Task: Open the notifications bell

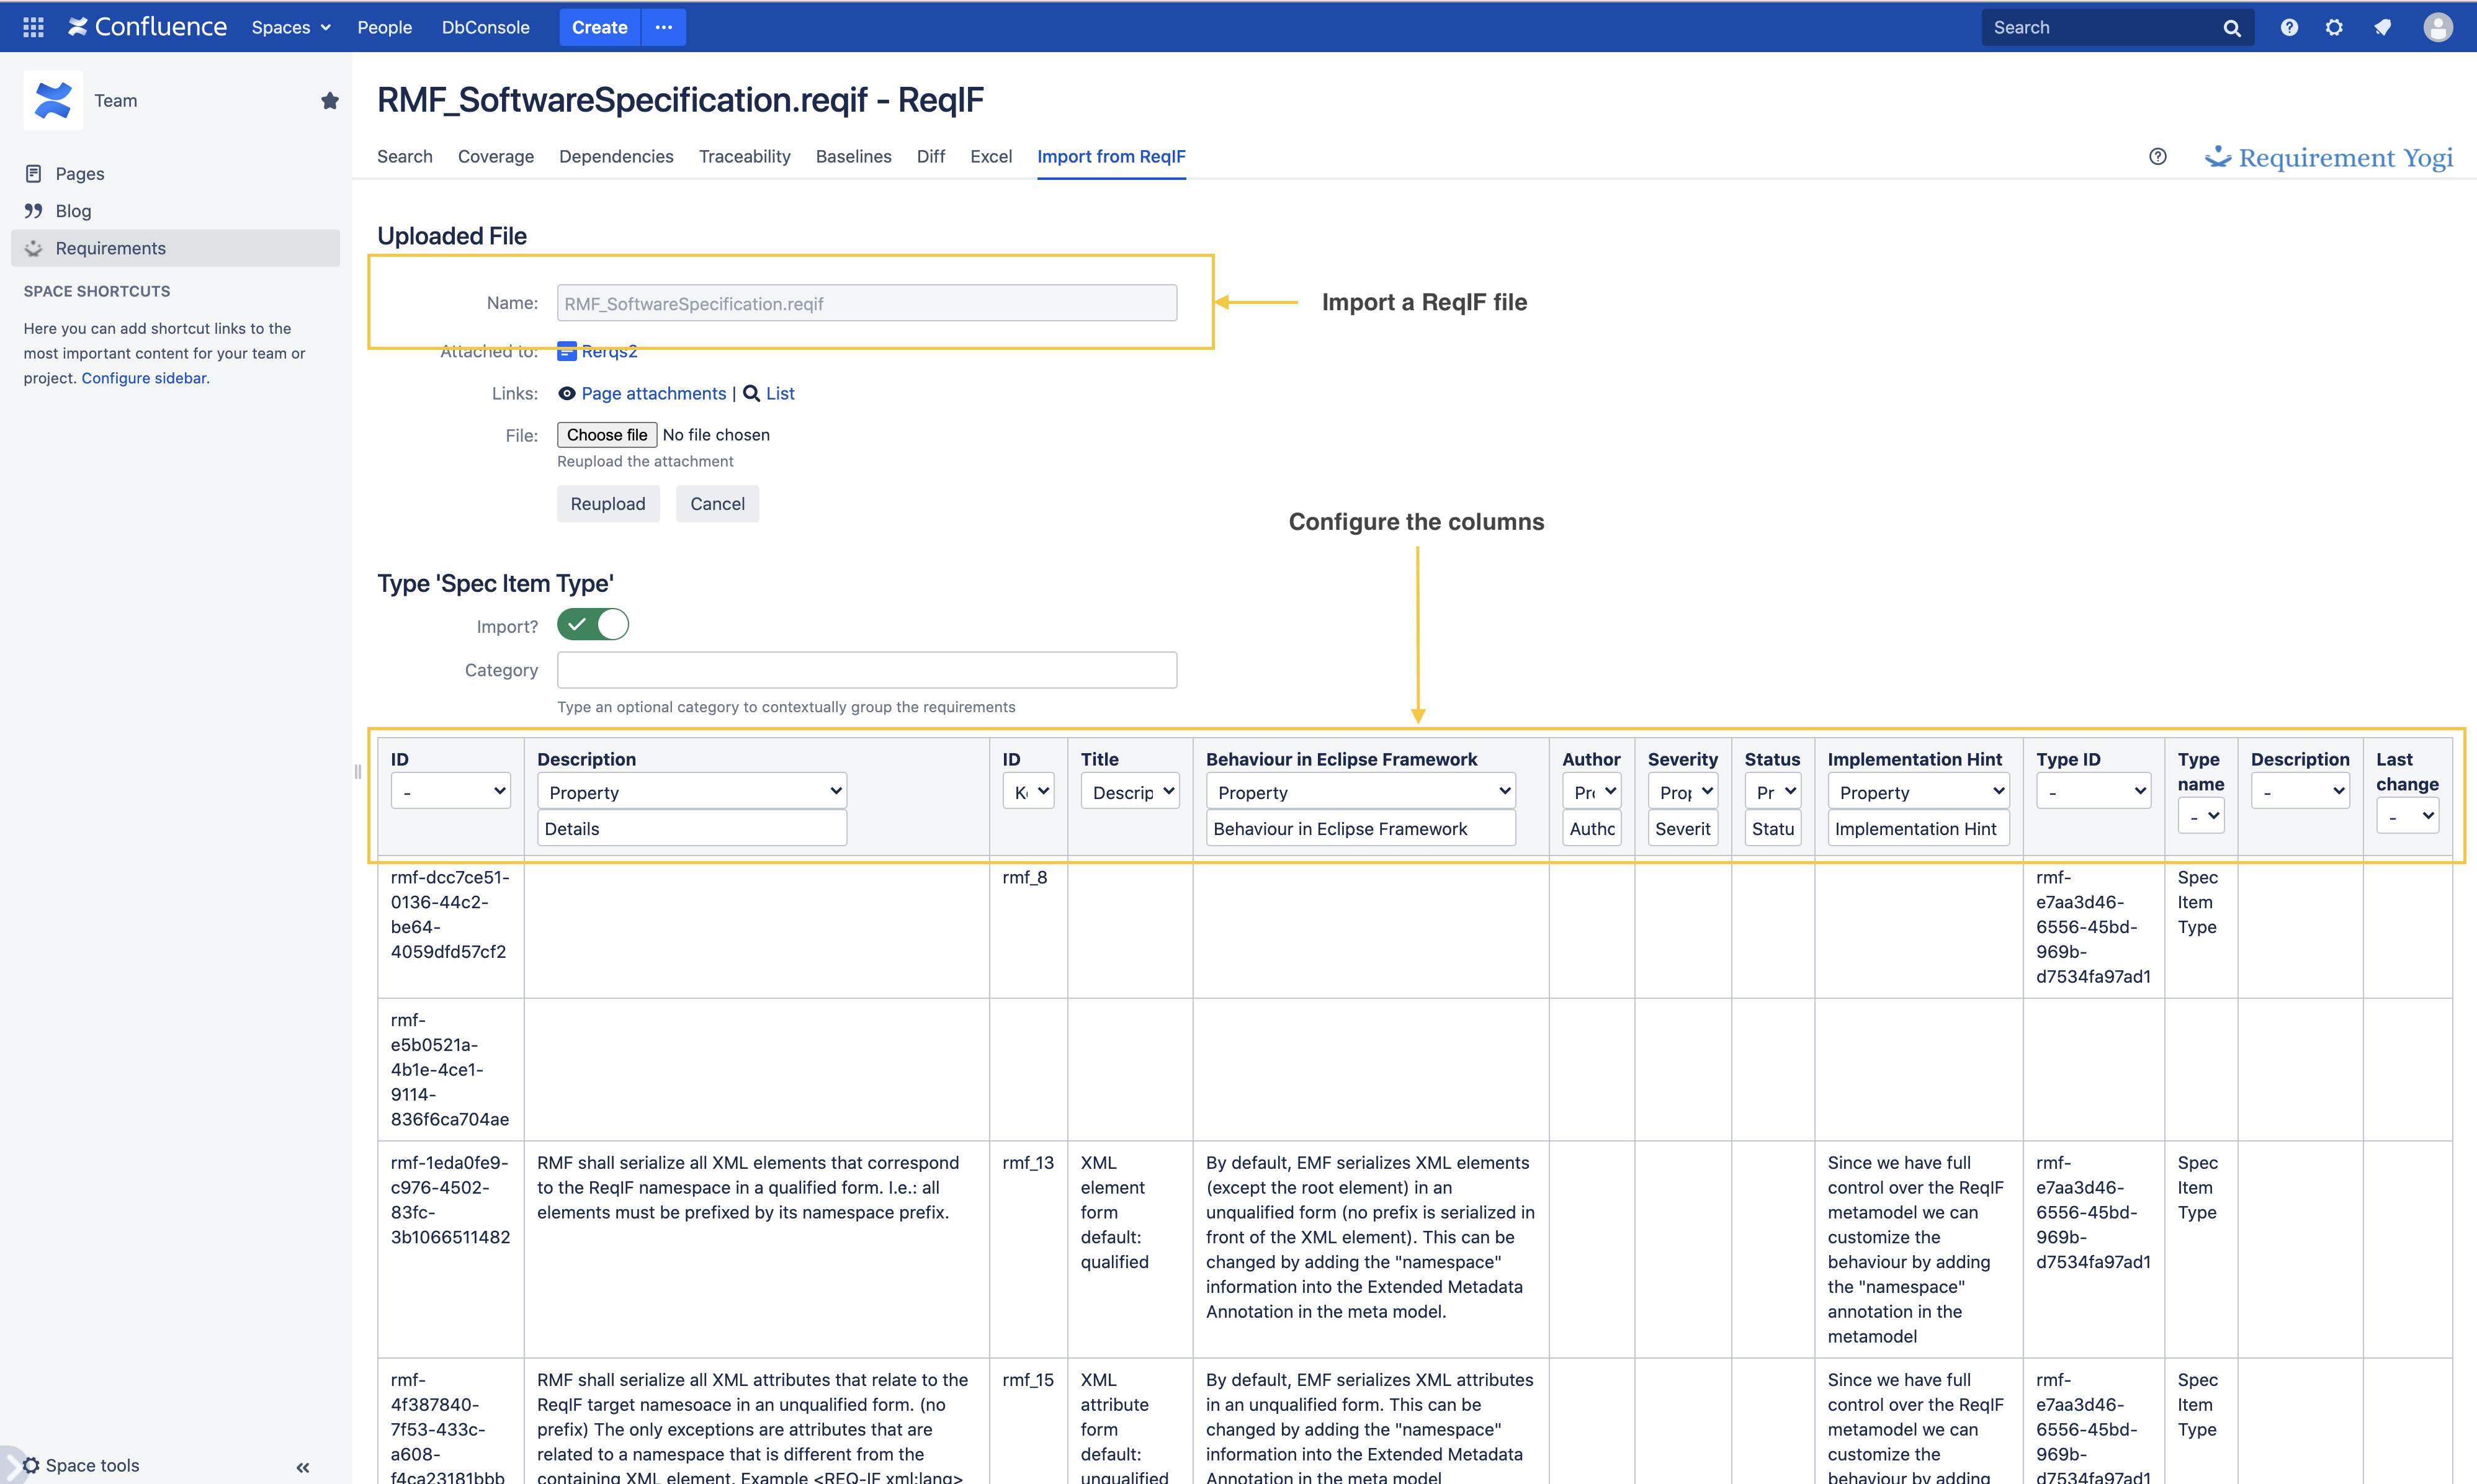Action: click(2382, 27)
